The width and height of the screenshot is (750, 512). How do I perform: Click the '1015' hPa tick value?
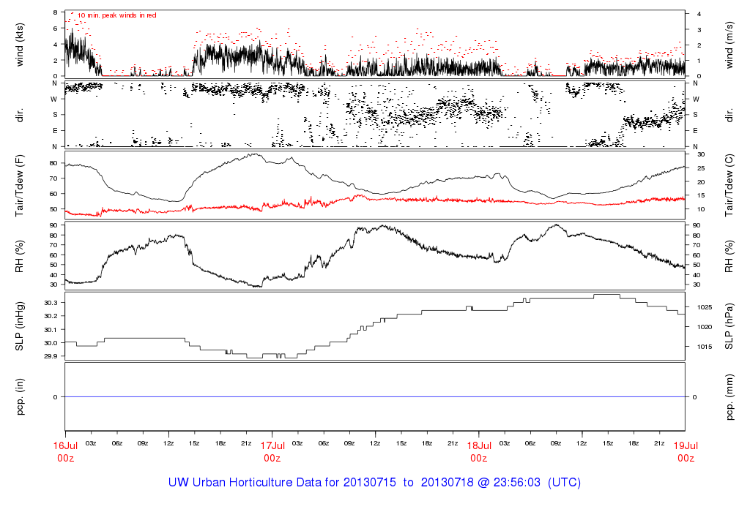(x=705, y=347)
